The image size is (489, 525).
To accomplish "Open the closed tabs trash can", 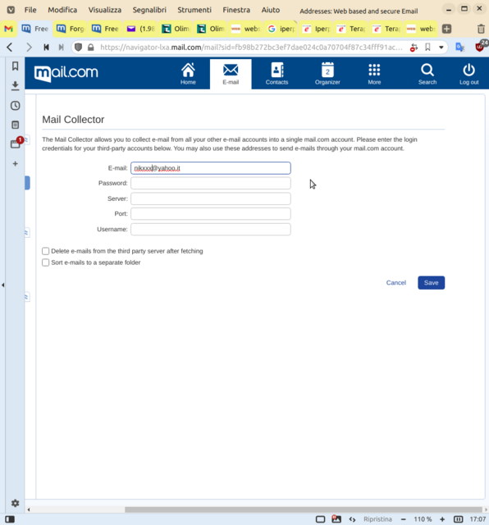I will [481, 29].
